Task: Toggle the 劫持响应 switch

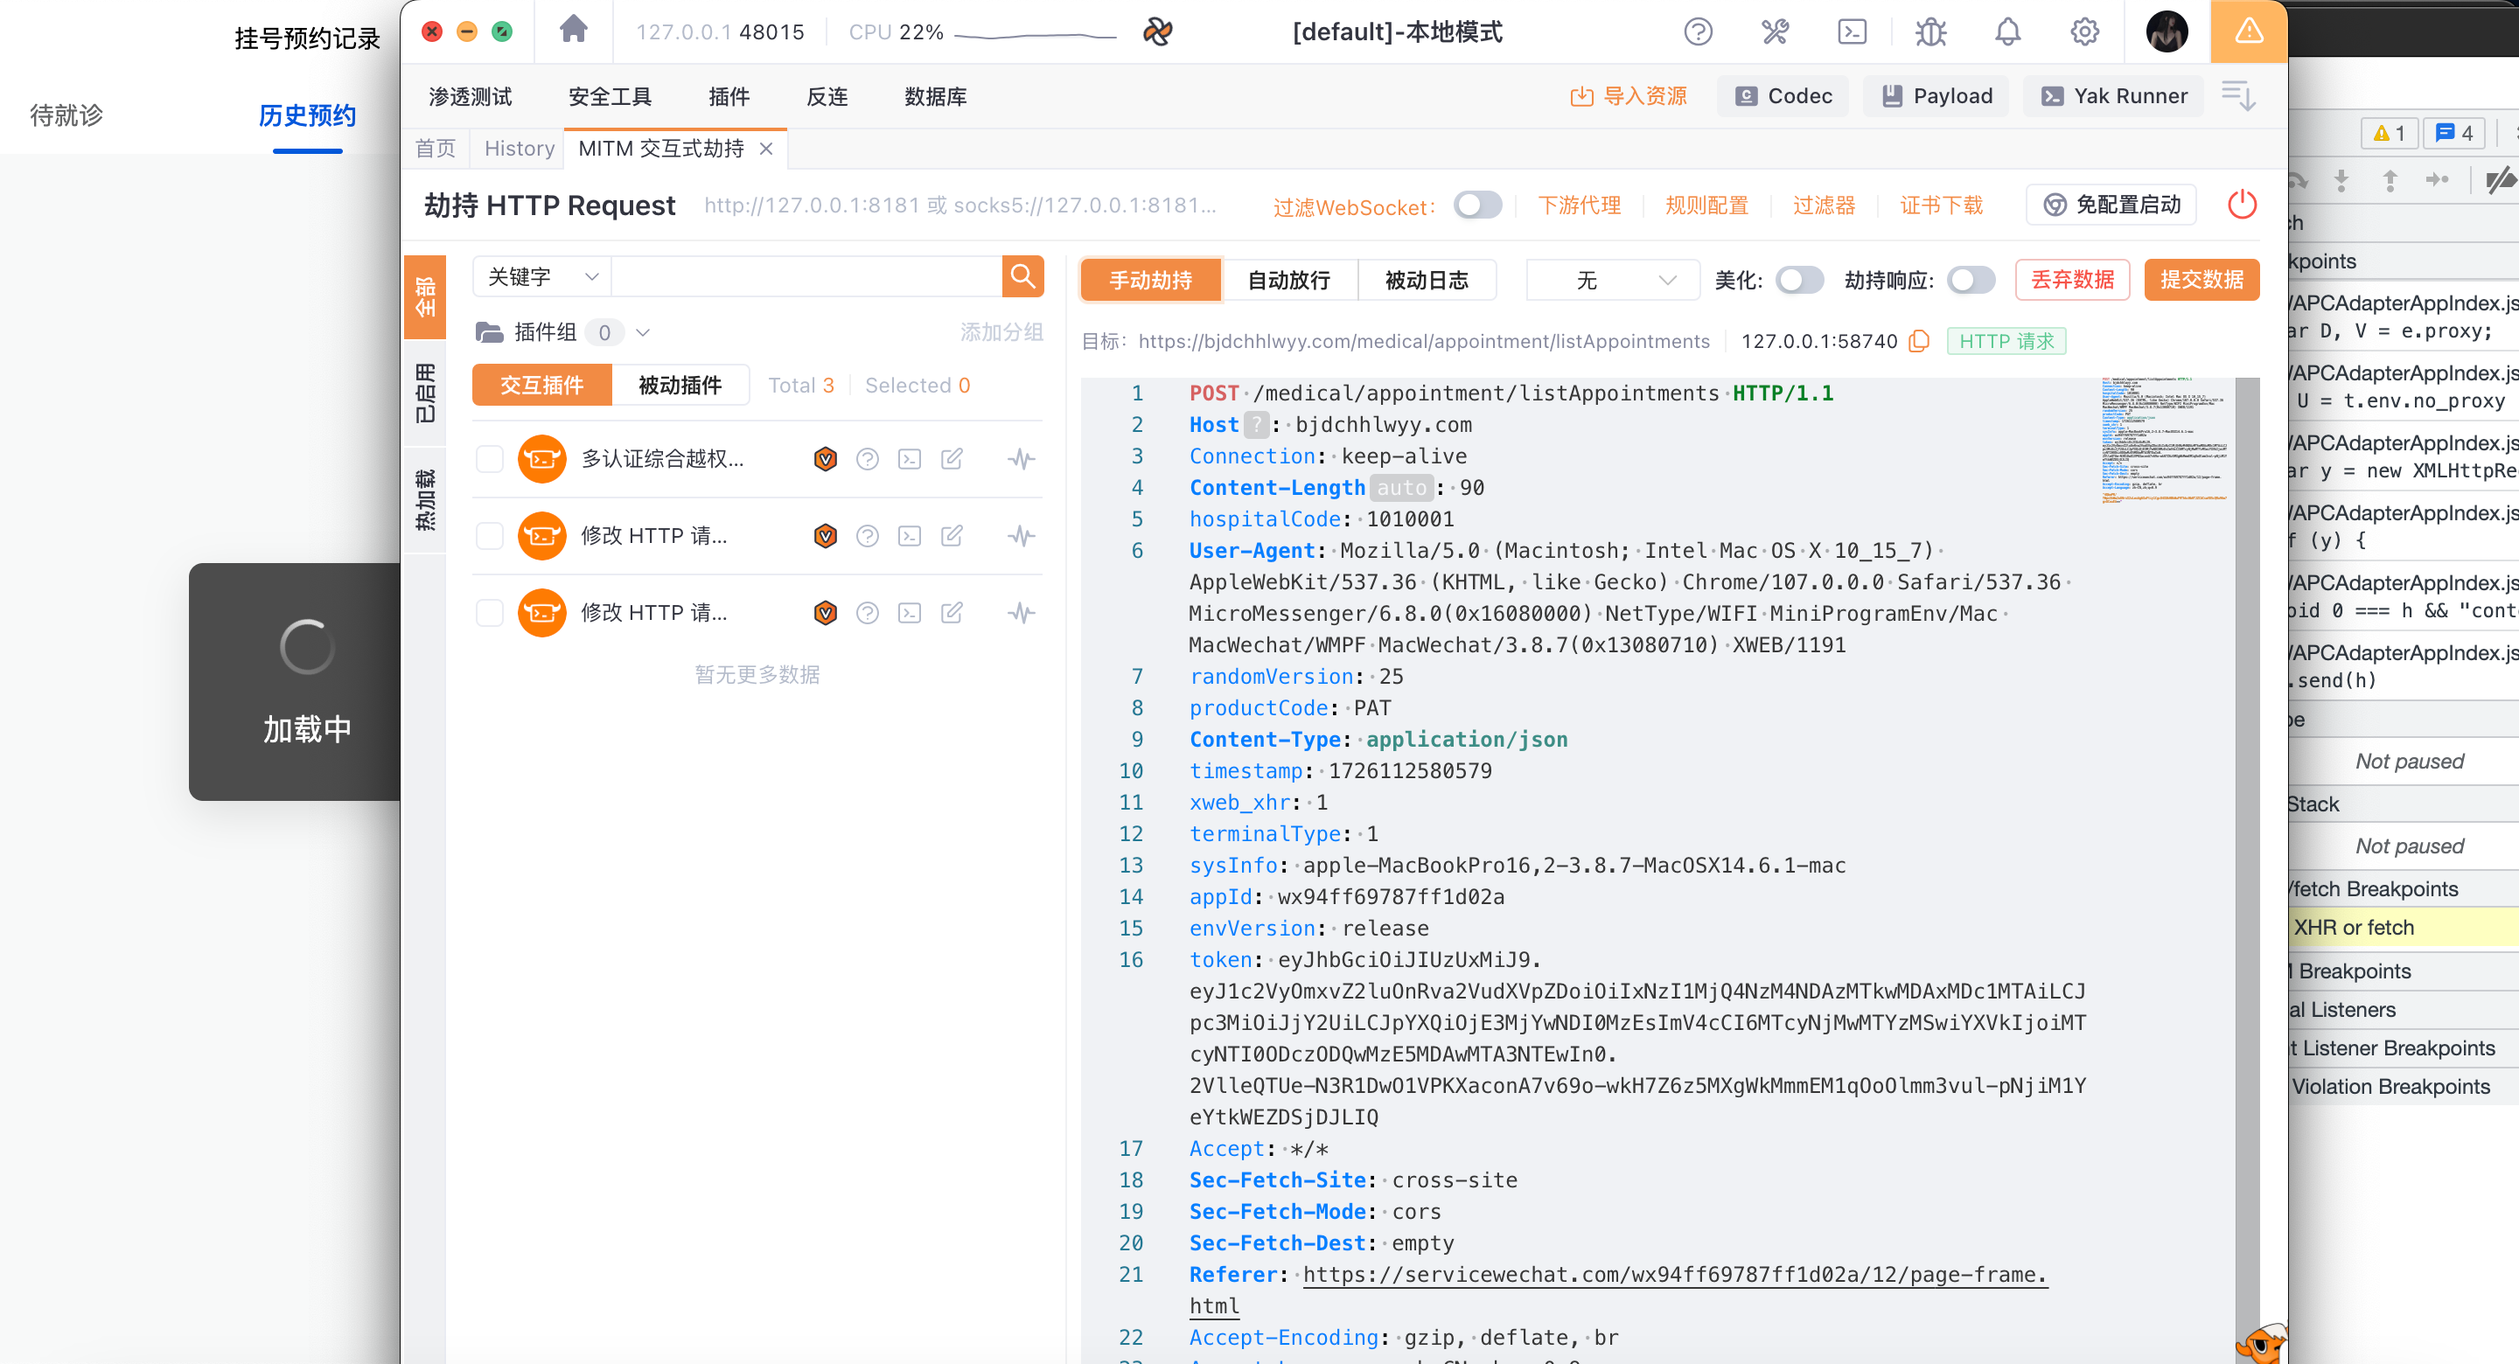Action: [1971, 281]
